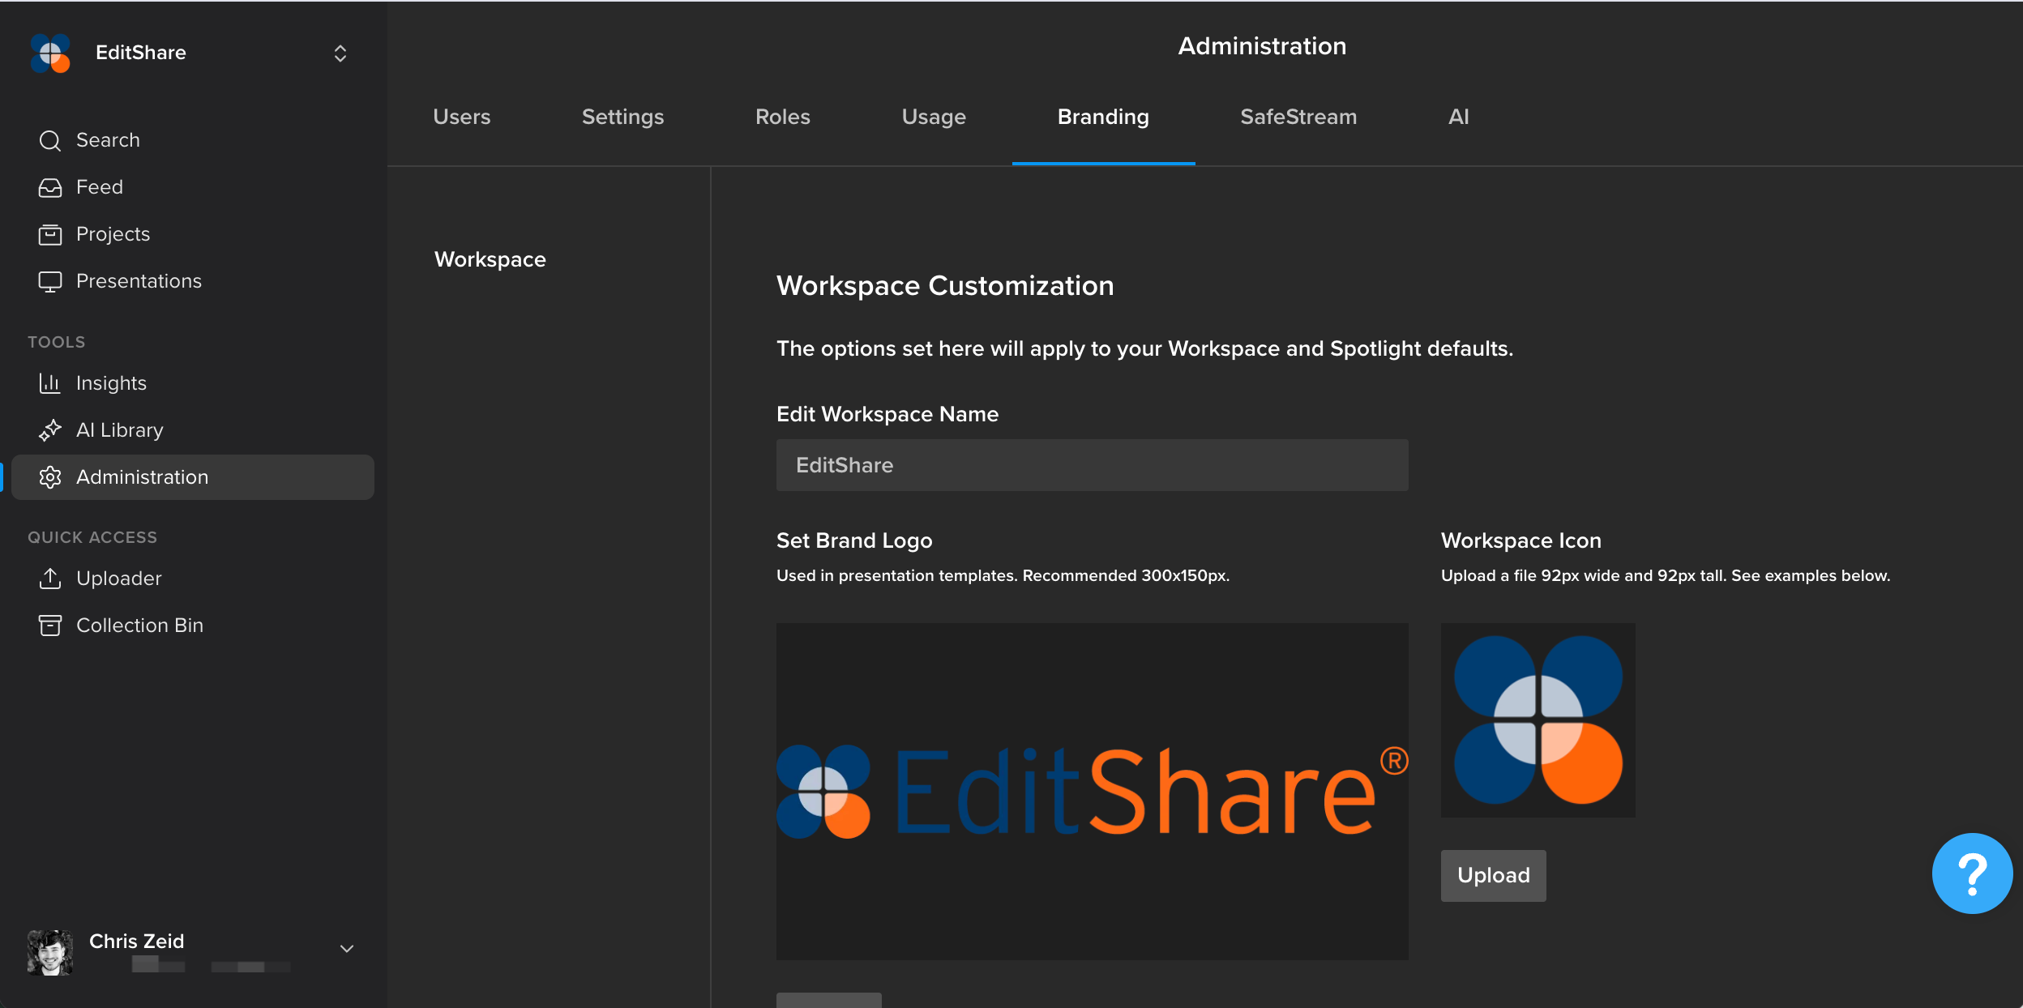Click the Workspace Icon preview thumbnail
Image resolution: width=2023 pixels, height=1008 pixels.
point(1538,720)
